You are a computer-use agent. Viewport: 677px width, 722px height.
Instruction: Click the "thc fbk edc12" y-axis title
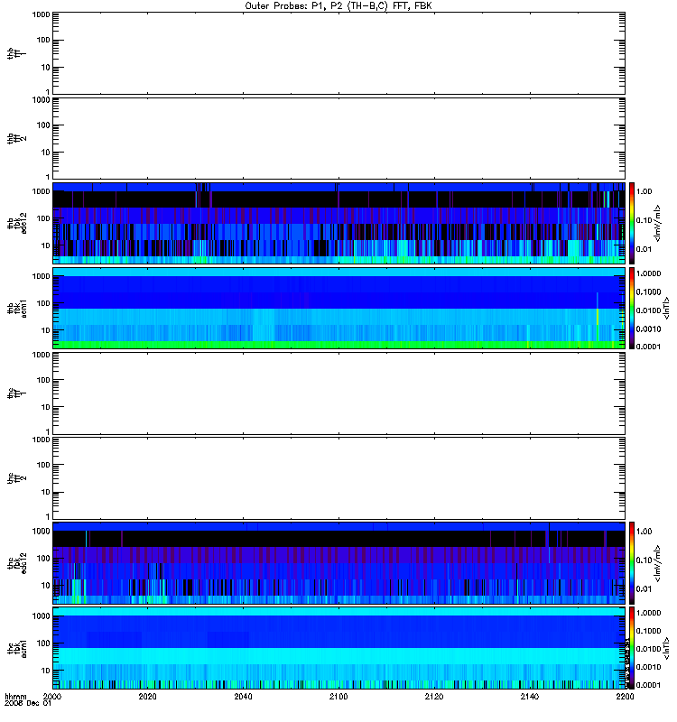(16, 562)
